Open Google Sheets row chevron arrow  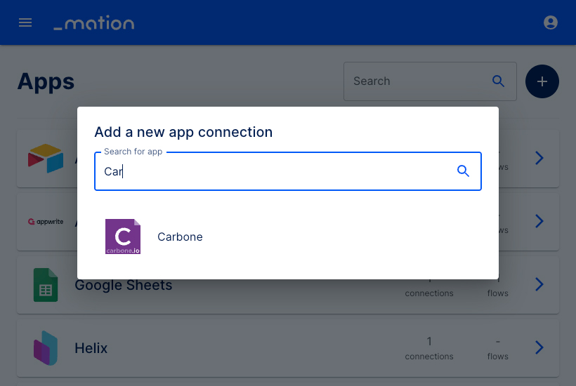pyautogui.click(x=539, y=284)
